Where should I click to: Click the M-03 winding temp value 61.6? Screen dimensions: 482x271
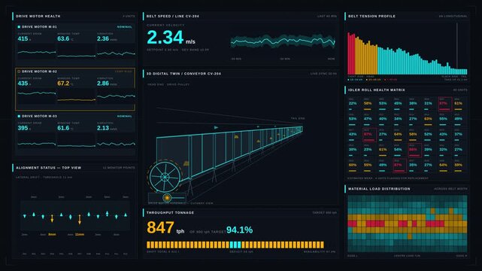(x=63, y=128)
